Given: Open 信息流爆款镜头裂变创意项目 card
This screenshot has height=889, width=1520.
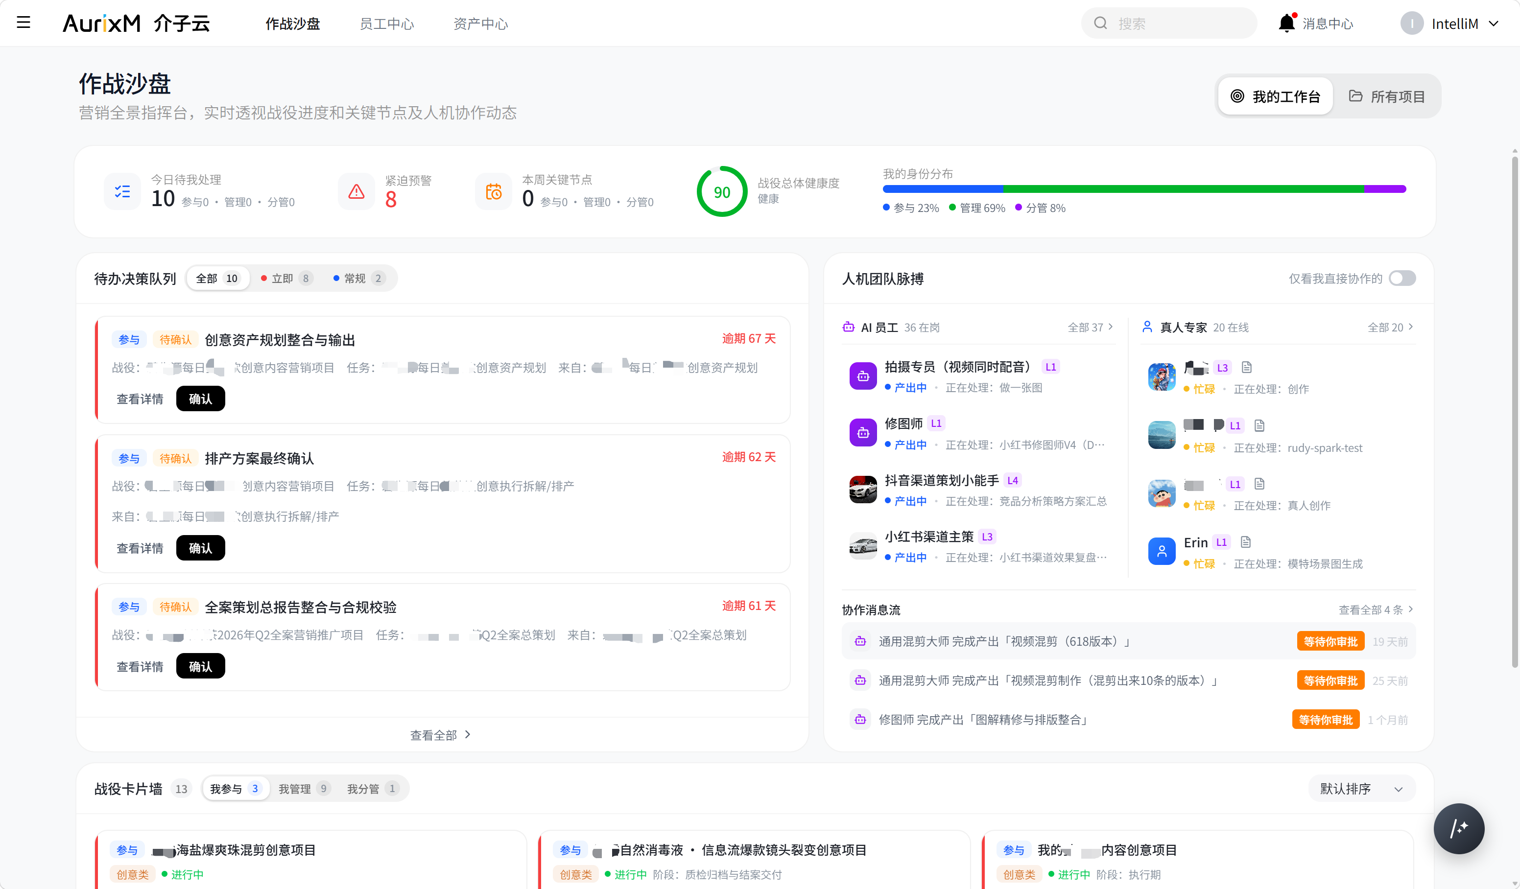Looking at the screenshot, I should click(x=754, y=860).
